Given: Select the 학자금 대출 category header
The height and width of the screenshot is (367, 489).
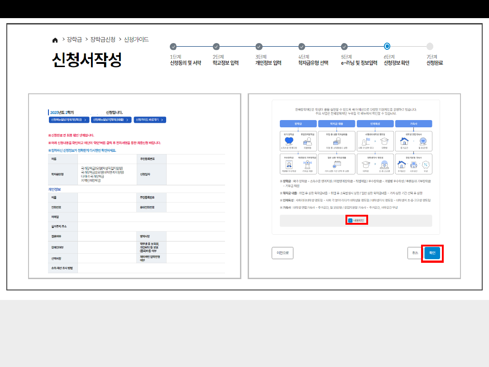Looking at the screenshot, I should (x=336, y=124).
